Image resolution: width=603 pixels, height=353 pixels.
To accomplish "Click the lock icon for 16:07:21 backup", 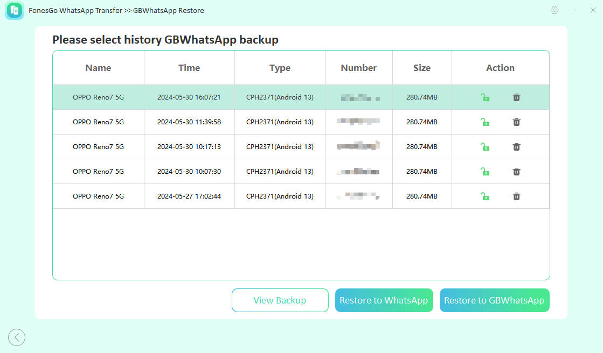I will [x=485, y=97].
